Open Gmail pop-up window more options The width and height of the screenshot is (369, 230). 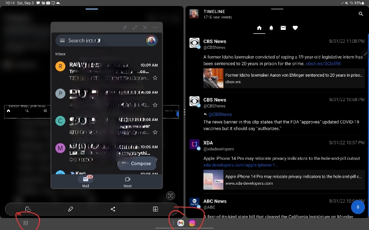pos(155,27)
